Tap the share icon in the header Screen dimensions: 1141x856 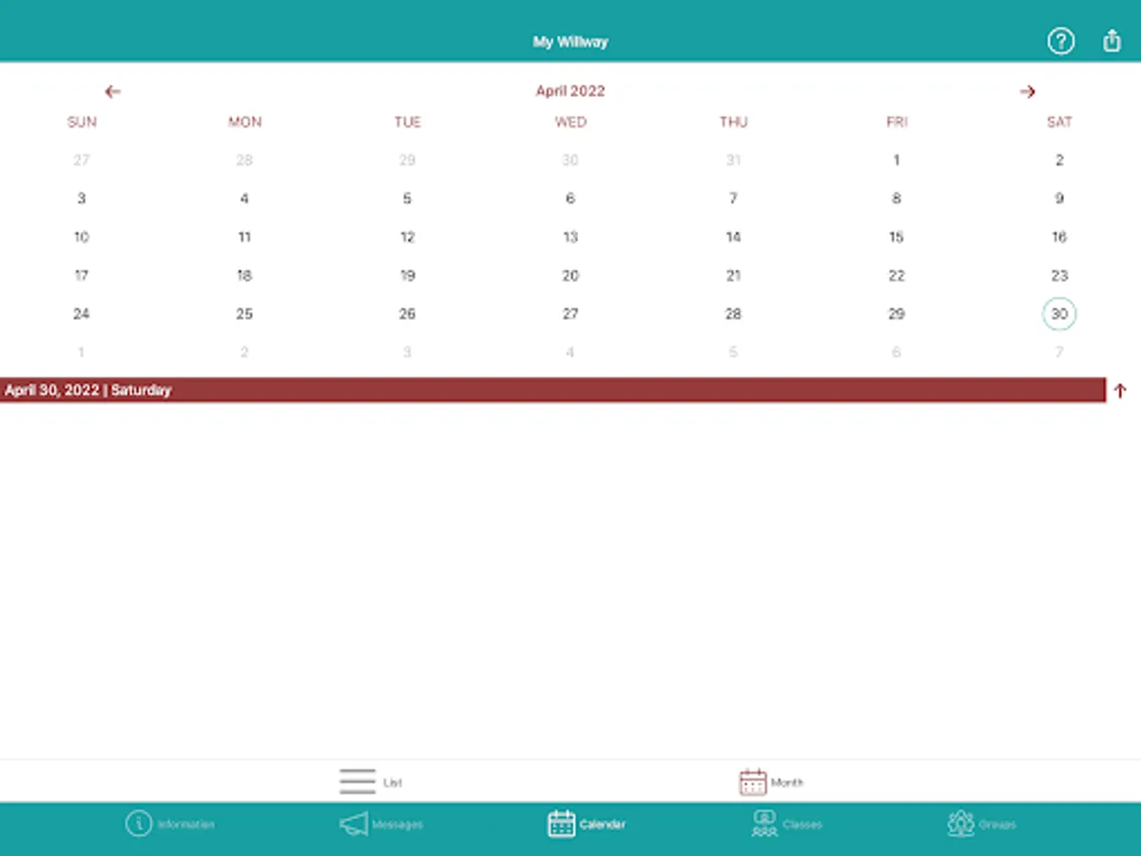click(1112, 41)
